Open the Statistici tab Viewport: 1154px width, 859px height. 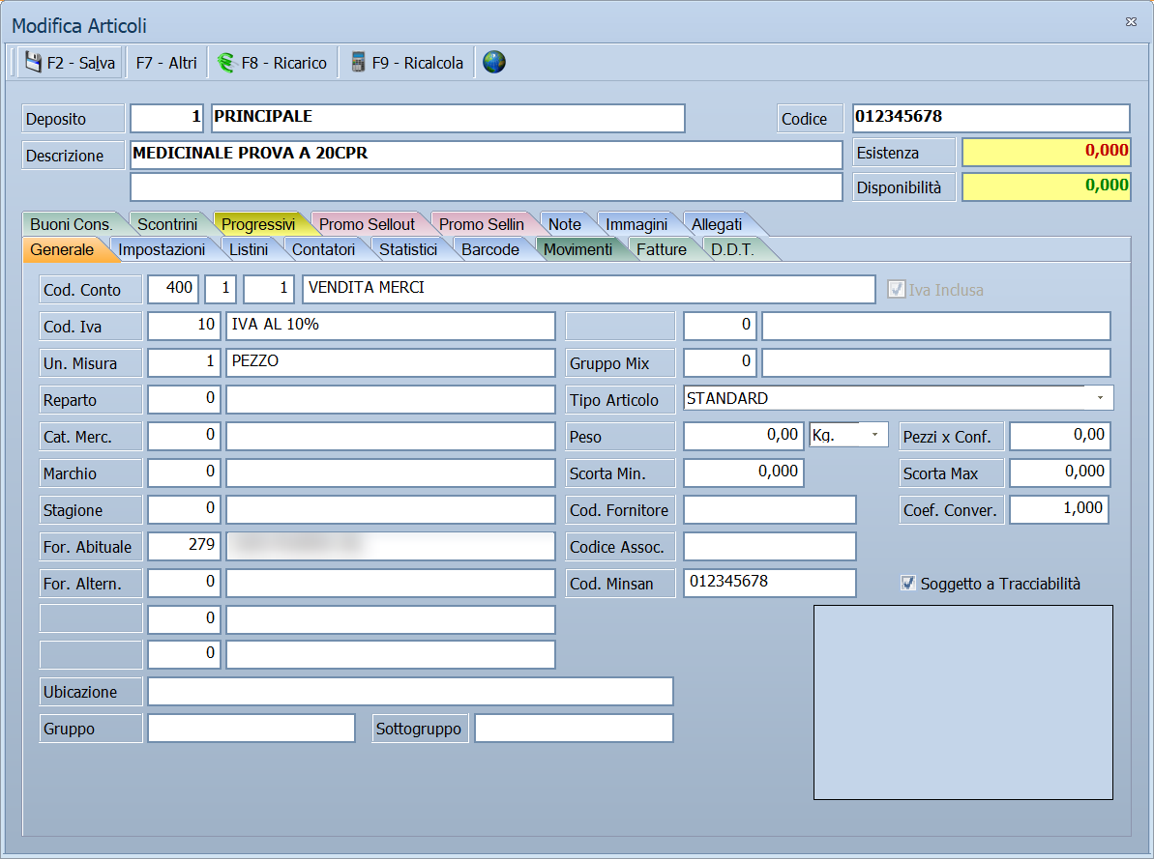408,249
